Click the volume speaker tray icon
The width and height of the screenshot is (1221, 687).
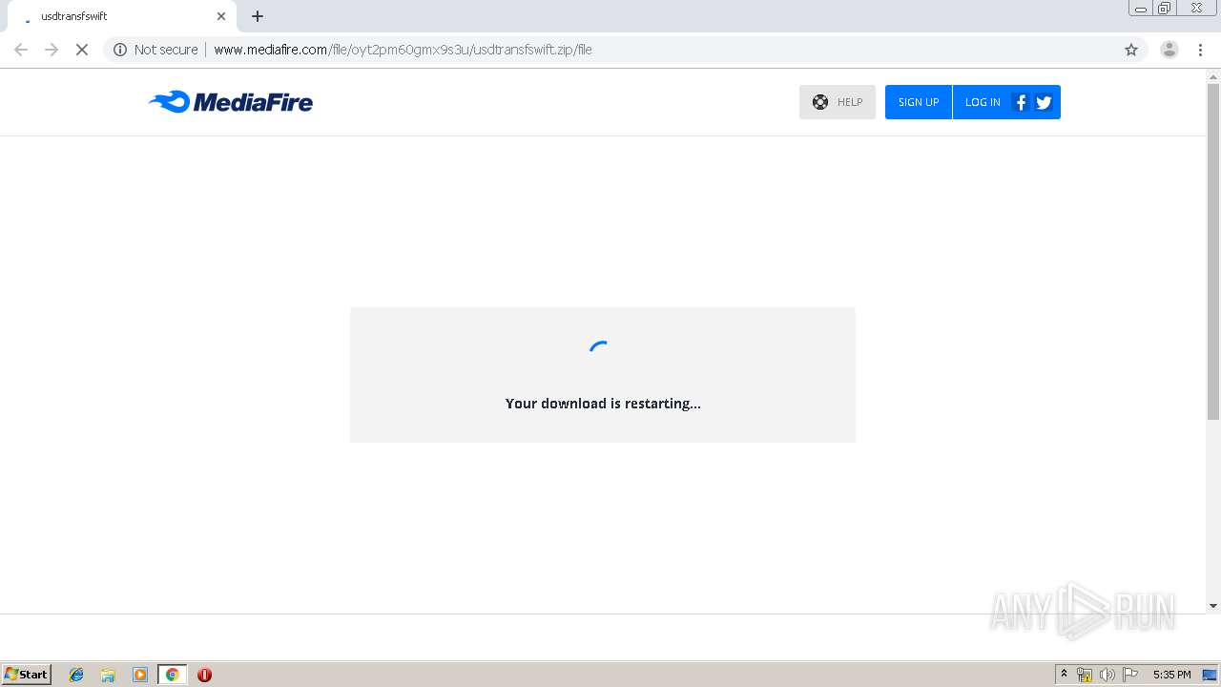(x=1107, y=675)
